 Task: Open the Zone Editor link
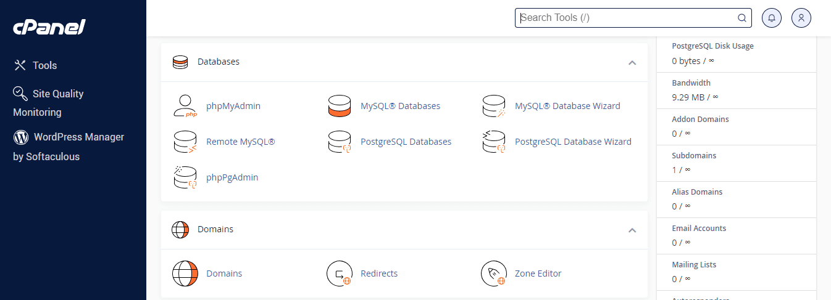click(x=538, y=274)
